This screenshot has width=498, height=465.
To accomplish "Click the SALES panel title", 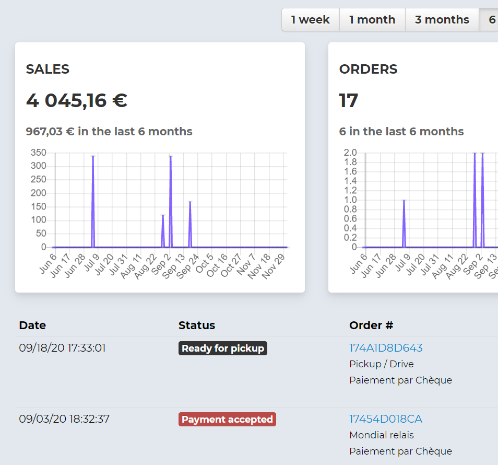I will 48,69.
